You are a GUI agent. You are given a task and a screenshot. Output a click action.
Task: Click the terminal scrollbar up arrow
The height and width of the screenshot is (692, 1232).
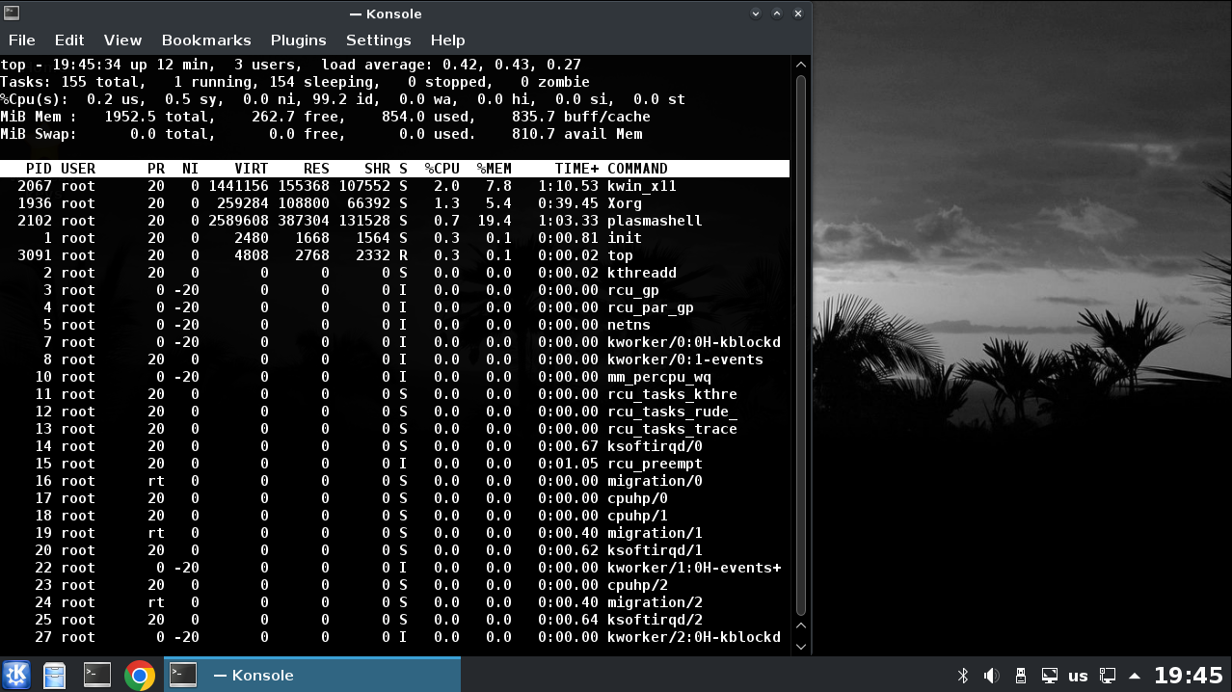[x=800, y=65]
